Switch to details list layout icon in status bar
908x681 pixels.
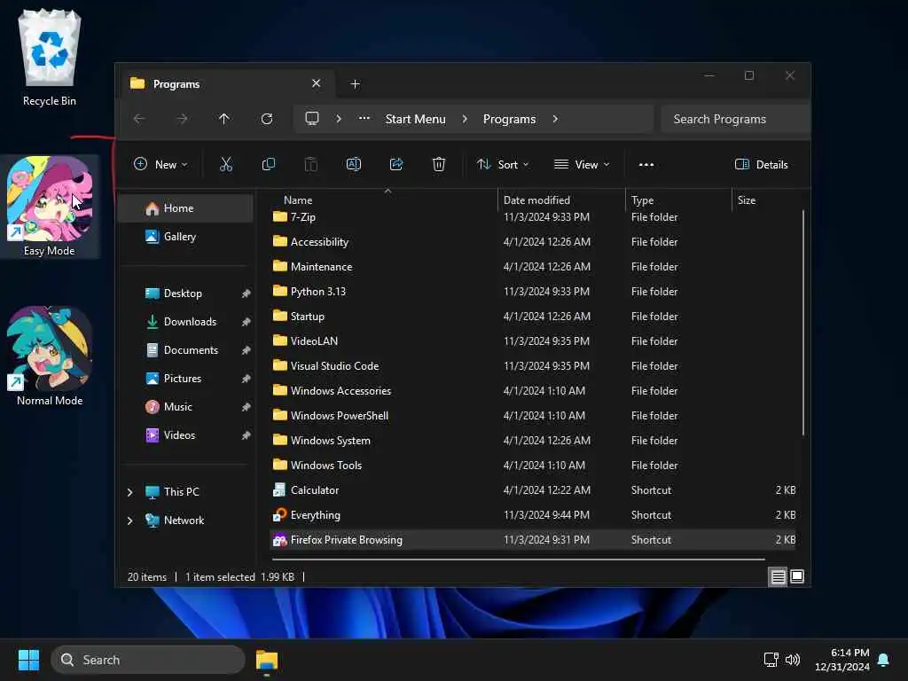pyautogui.click(x=778, y=576)
